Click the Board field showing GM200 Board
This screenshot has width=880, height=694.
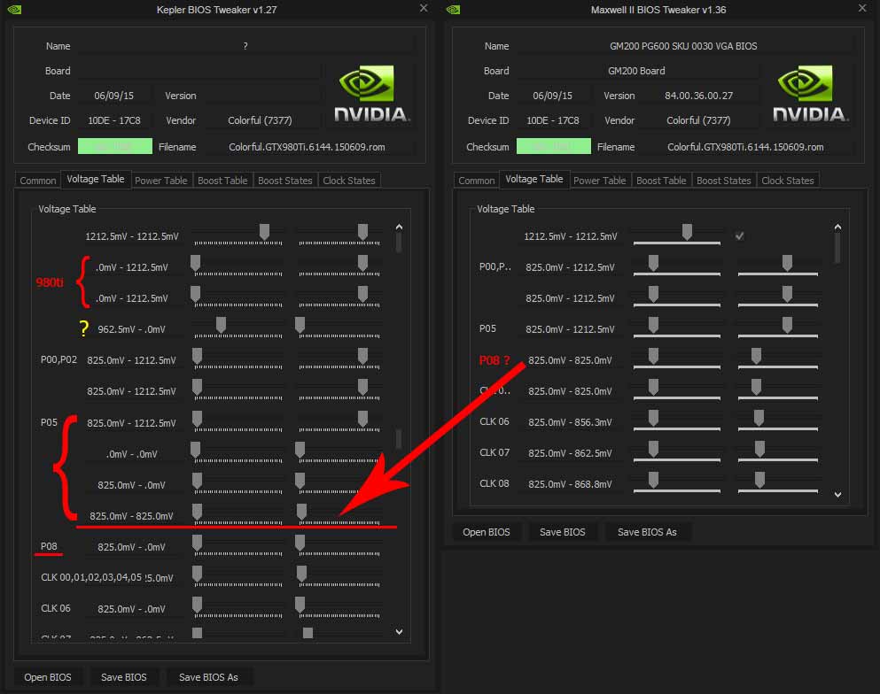(x=637, y=71)
